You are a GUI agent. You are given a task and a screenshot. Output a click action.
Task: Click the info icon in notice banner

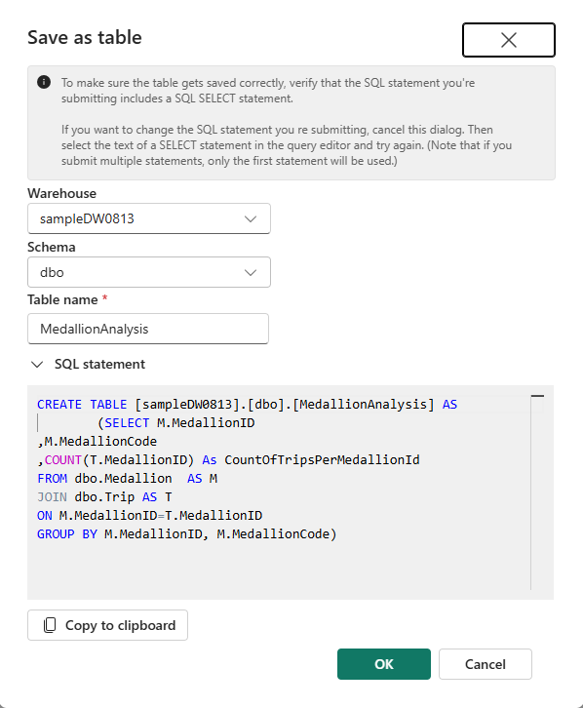(44, 82)
